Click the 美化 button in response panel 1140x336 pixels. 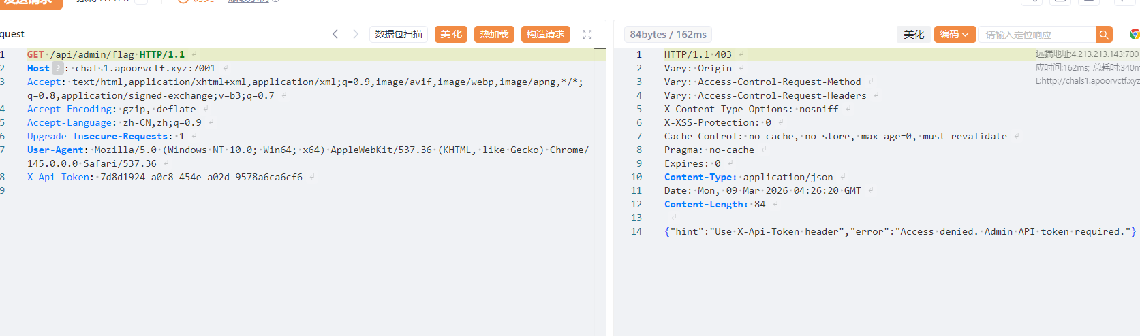[914, 35]
